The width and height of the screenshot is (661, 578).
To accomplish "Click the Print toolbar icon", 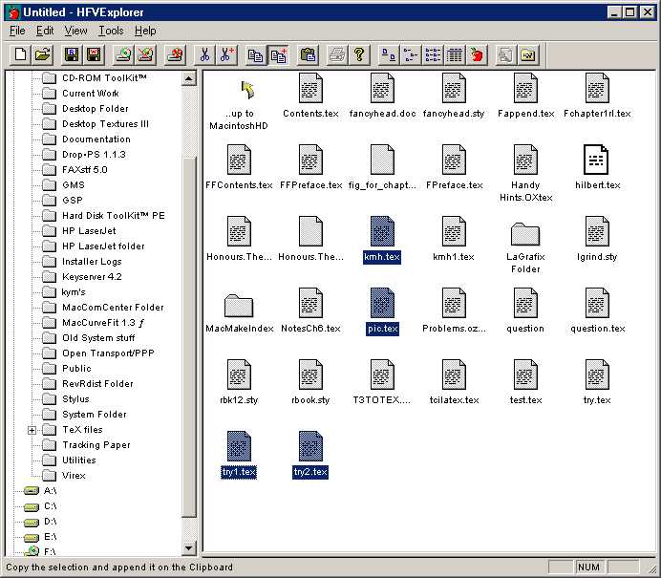I will click(x=337, y=54).
